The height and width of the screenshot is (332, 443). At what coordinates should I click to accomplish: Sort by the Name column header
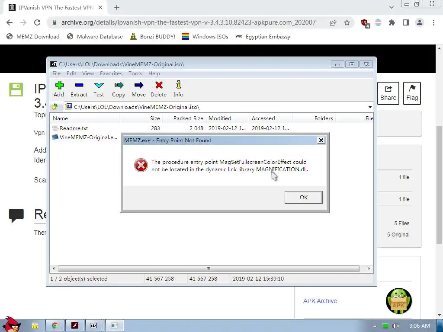(84, 118)
